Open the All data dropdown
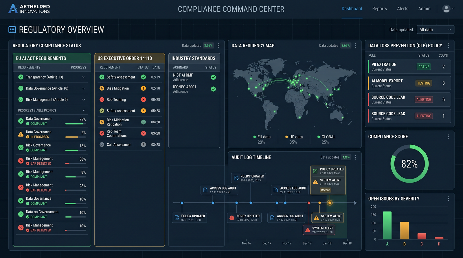 [436, 29]
